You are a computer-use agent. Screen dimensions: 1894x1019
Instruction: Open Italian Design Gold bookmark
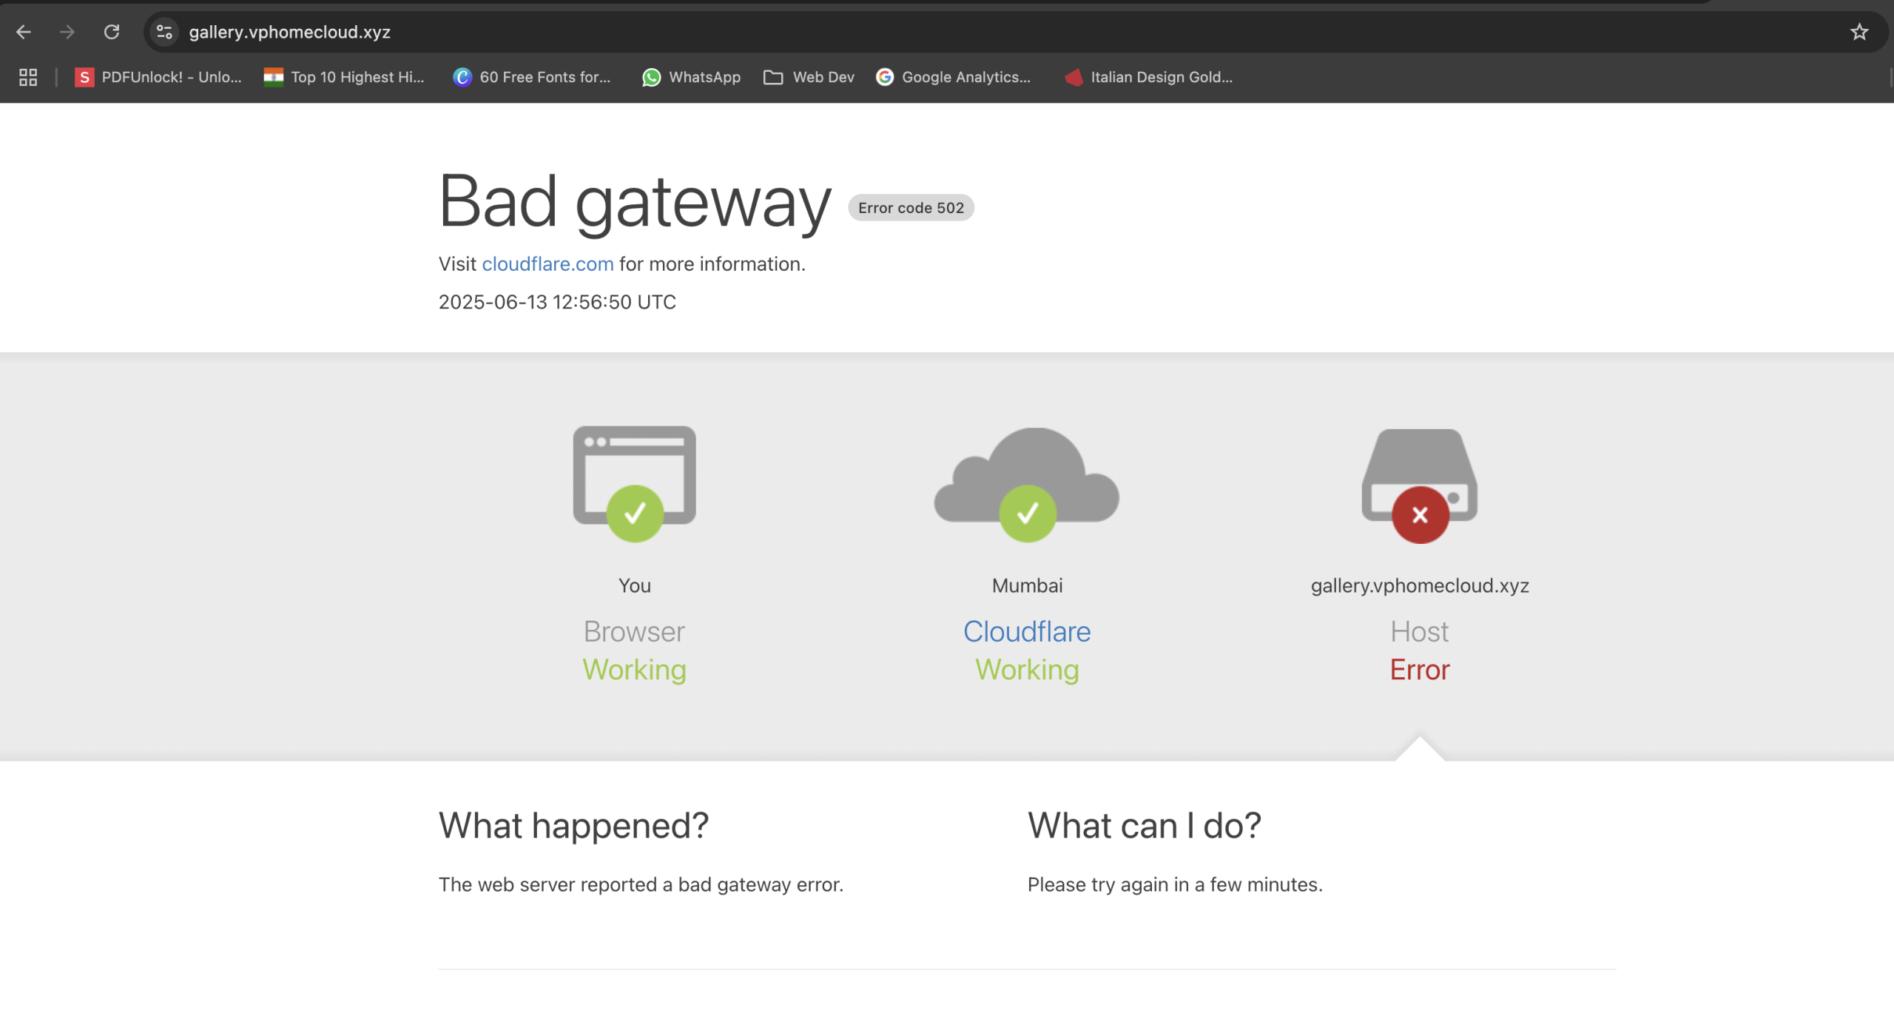tap(1148, 77)
